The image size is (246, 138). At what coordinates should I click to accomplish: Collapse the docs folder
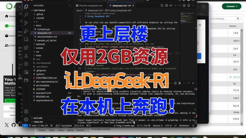[x=38, y=25]
